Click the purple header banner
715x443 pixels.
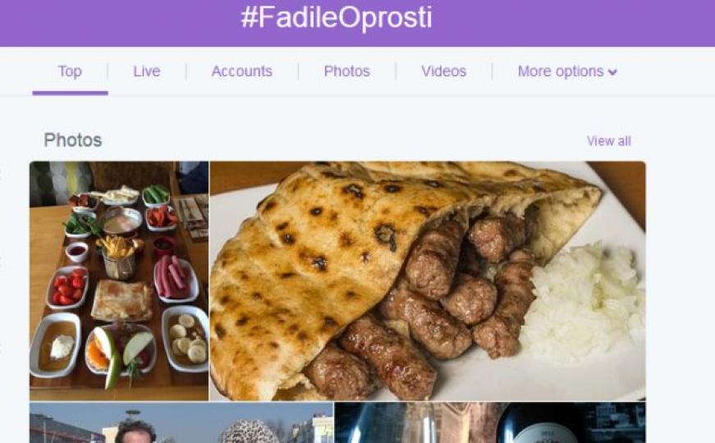coord(358,23)
